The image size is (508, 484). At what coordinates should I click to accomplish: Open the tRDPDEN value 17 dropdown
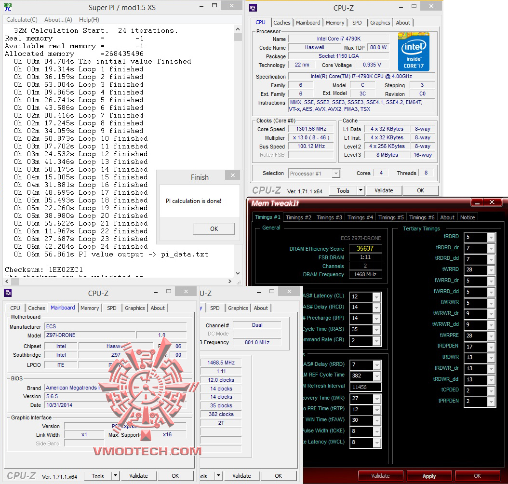pos(491,347)
